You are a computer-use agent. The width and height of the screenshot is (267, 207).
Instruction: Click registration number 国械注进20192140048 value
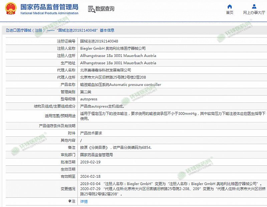99,41
